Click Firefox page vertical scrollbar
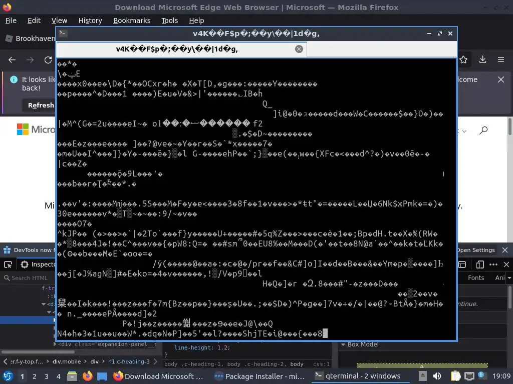 click(x=509, y=126)
